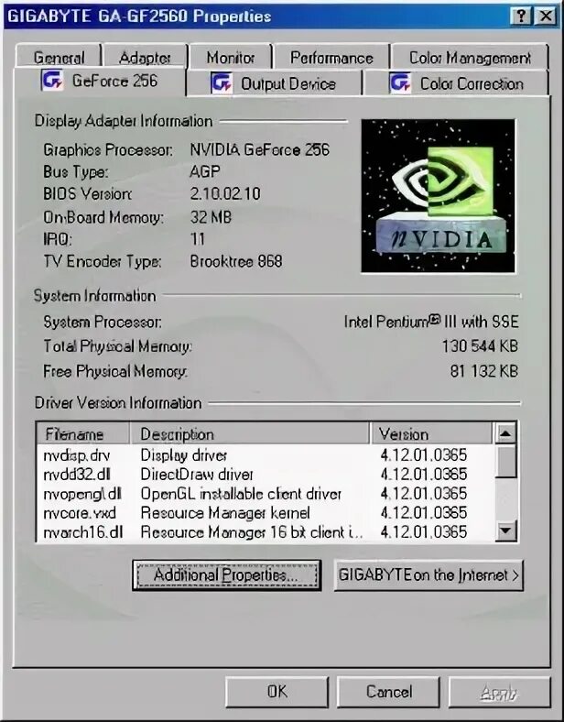Close the GA-GF2560 Properties dialog
This screenshot has width=564, height=722.
coord(546,16)
